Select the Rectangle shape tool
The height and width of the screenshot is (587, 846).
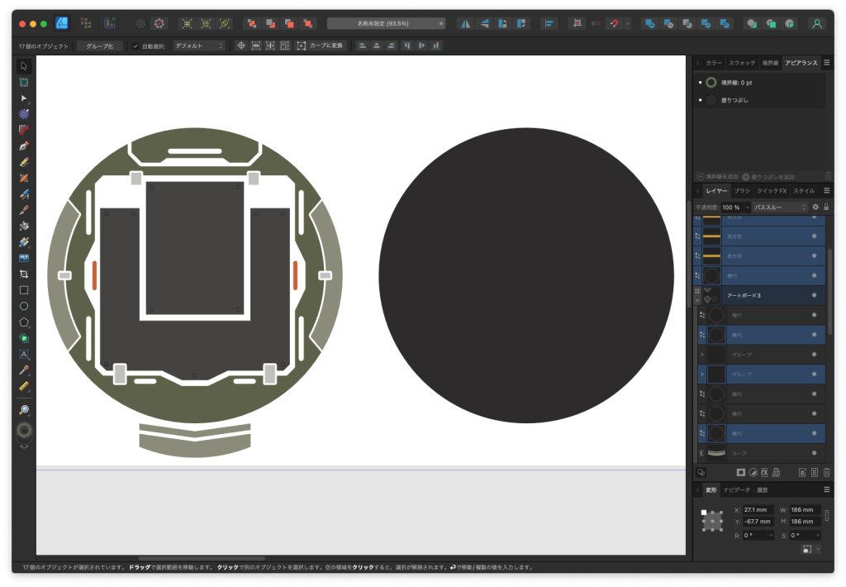(x=24, y=290)
